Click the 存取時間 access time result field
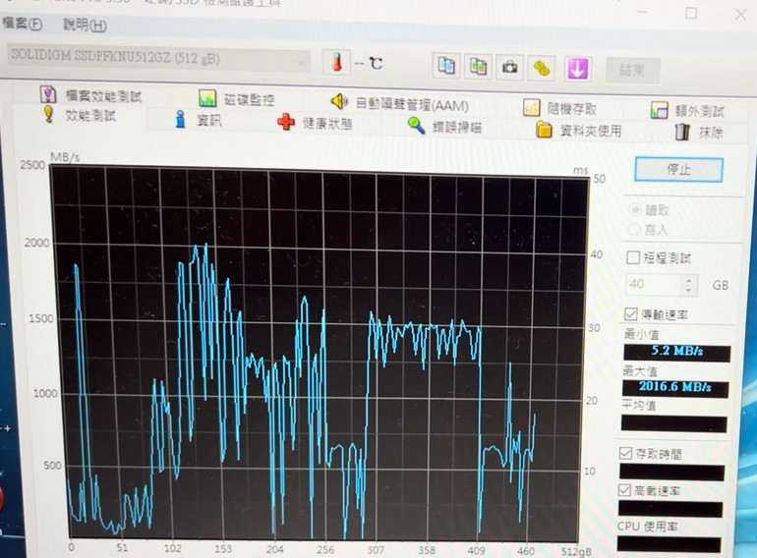 click(x=672, y=473)
